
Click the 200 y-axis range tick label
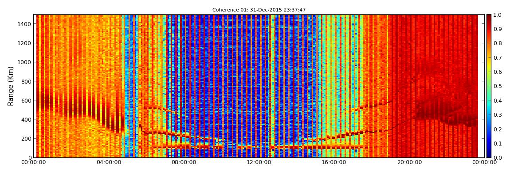coord(26,138)
